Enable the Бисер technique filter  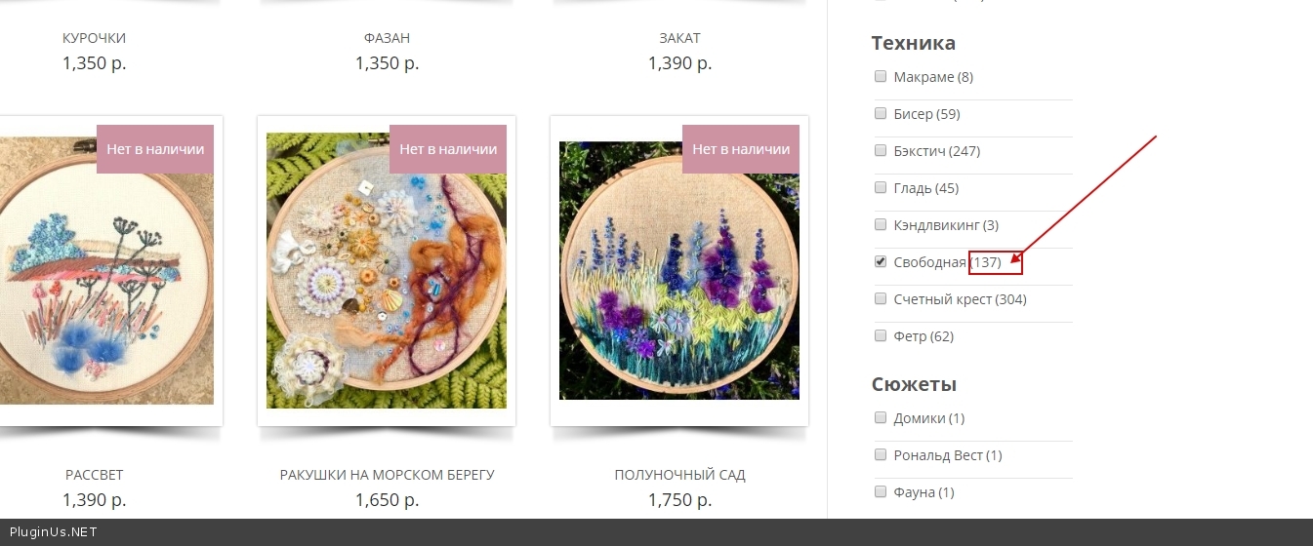881,113
